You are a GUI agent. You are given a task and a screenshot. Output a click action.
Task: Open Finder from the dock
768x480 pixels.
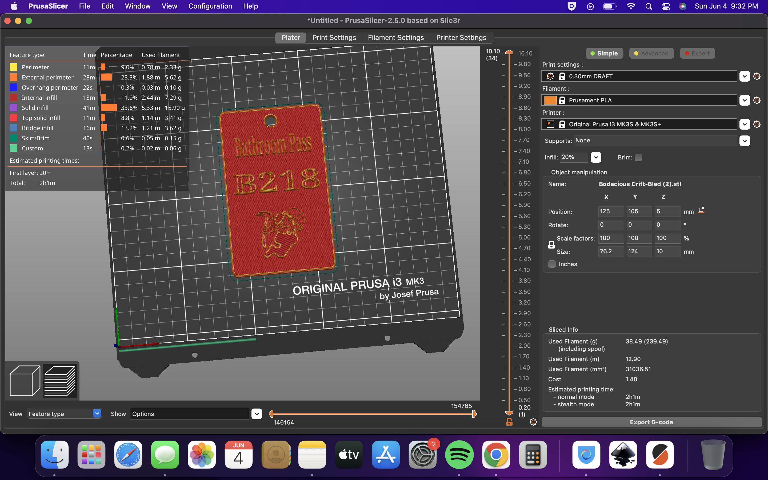55,455
